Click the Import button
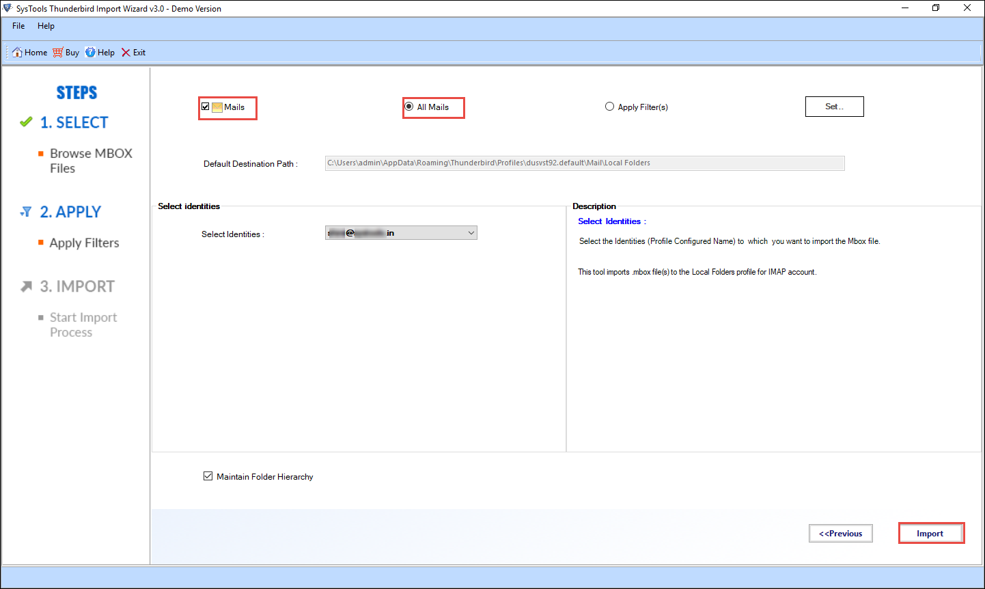985x589 pixels. click(930, 534)
